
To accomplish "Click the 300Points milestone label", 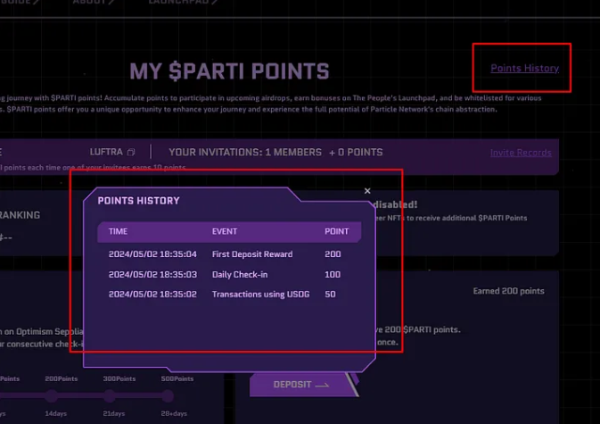I will (119, 378).
